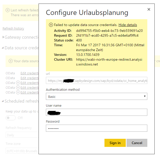The width and height of the screenshot is (160, 158).
Task: Edit credentials for fifth OData source
Action: click(x=29, y=92)
